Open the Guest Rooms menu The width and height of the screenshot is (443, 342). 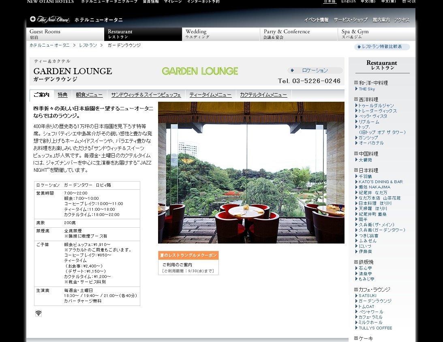click(x=65, y=34)
